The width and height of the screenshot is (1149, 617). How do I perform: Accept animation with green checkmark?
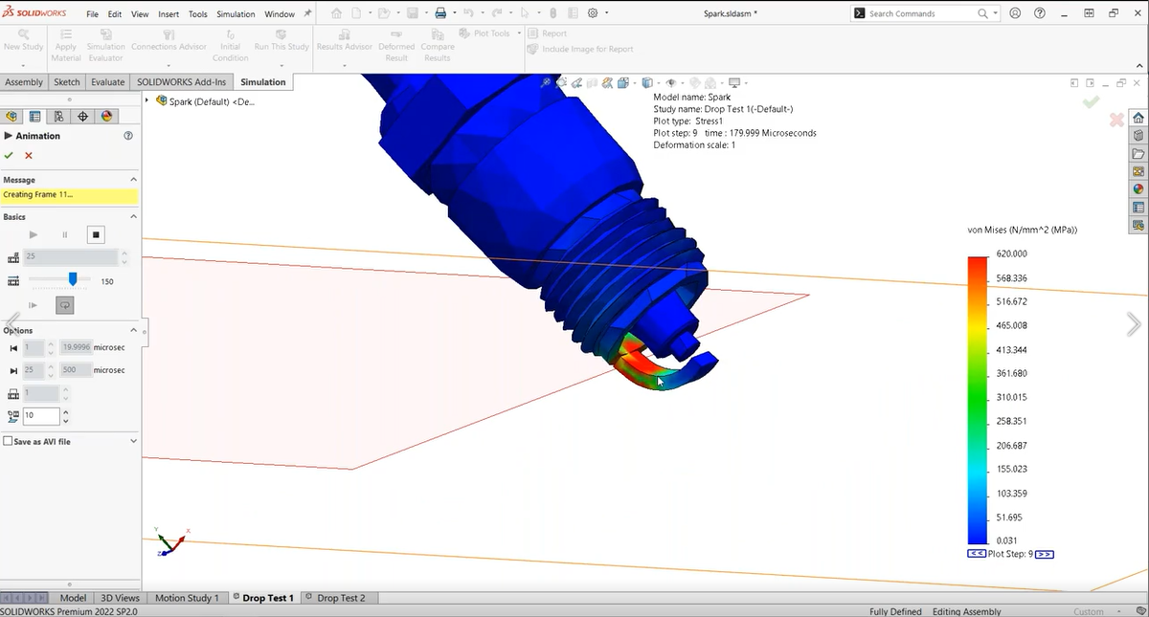point(9,155)
